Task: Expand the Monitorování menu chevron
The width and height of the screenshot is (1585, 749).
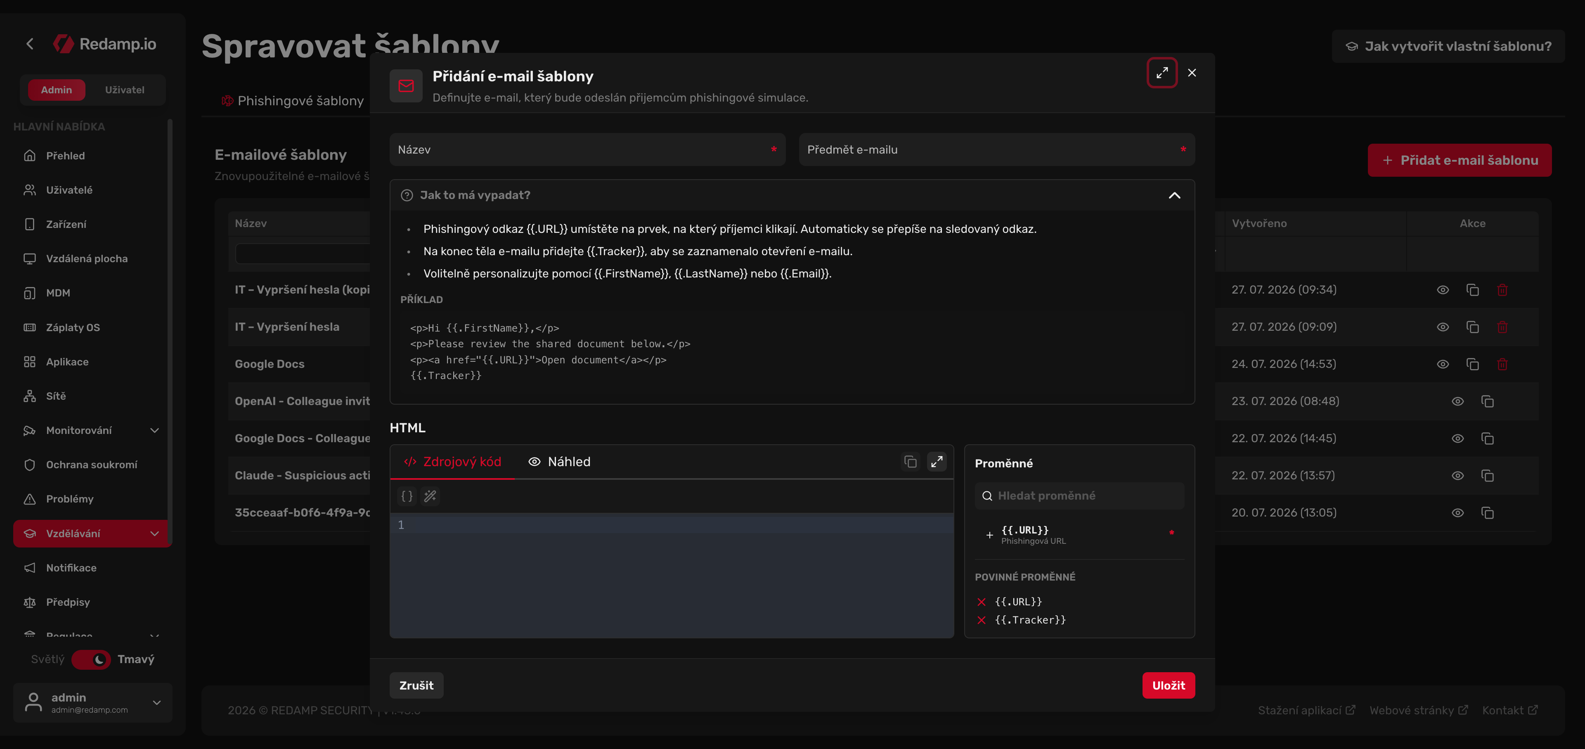Action: tap(154, 431)
